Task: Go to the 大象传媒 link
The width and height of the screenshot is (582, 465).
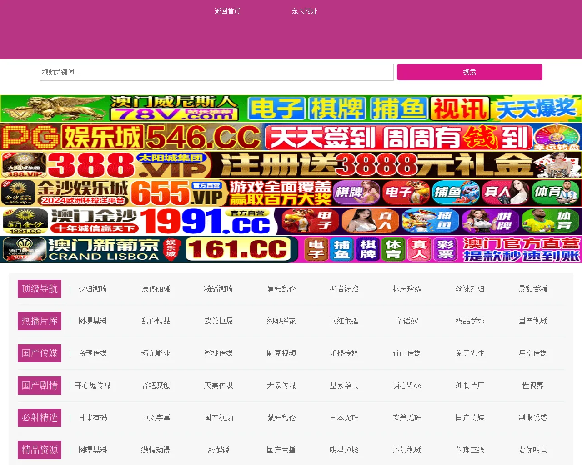Action: (281, 386)
